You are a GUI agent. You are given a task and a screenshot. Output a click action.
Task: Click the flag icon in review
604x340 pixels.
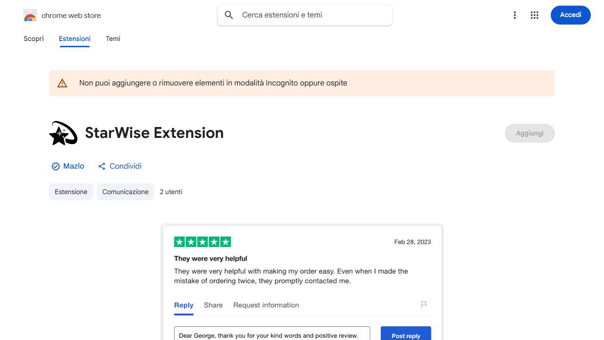pyautogui.click(x=424, y=305)
